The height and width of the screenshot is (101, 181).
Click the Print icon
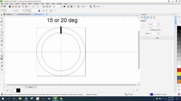(19, 6)
